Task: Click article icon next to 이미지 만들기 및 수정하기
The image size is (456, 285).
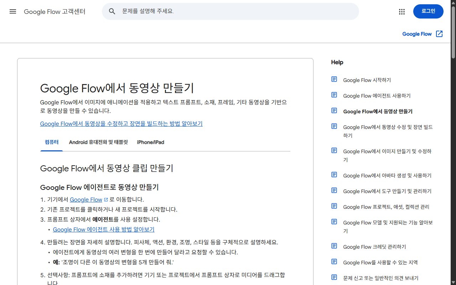Action: [x=334, y=150]
